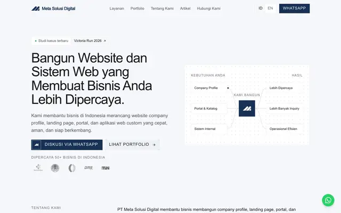341x213 pixels.
Task: Click the Lebih Banyak Inquiry result text
Action: 285,109
